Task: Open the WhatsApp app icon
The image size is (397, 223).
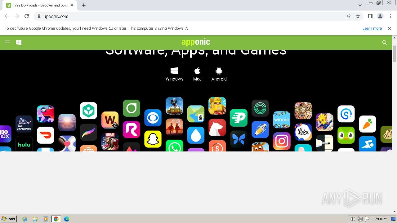Action: pyautogui.click(x=174, y=146)
